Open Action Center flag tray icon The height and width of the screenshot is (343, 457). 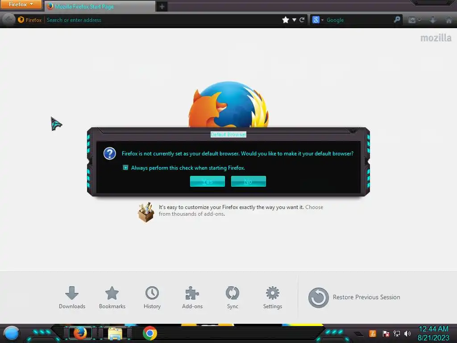point(386,333)
